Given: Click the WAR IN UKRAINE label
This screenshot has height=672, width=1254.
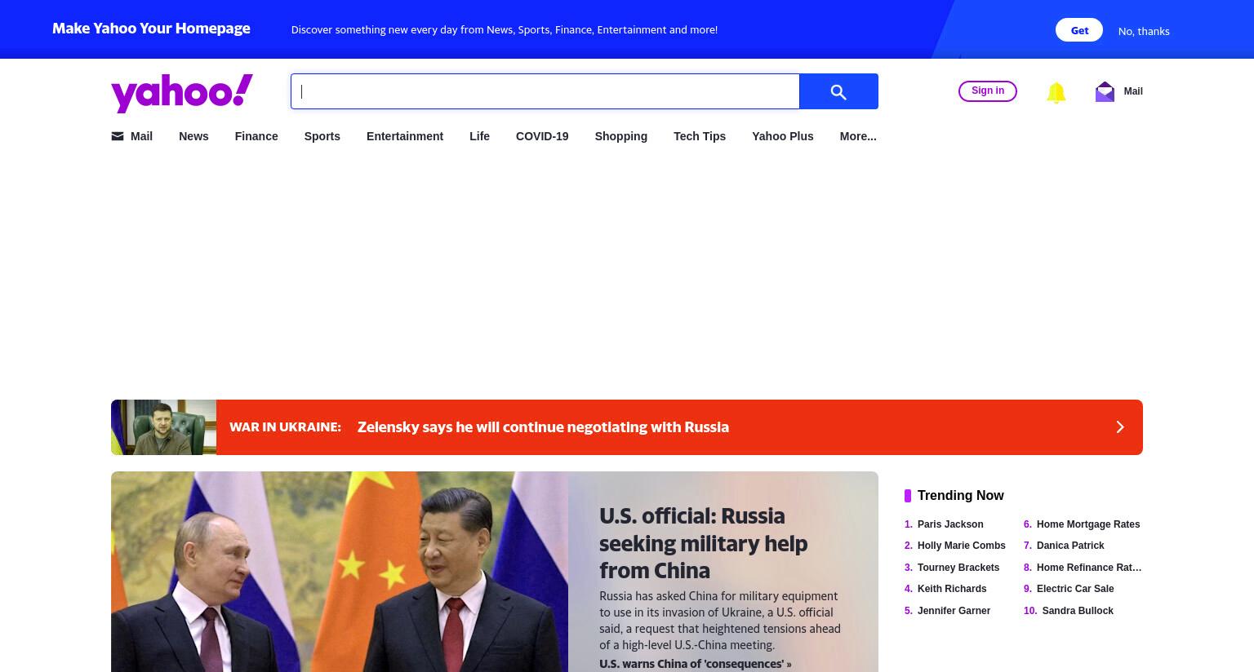Looking at the screenshot, I should point(285,427).
